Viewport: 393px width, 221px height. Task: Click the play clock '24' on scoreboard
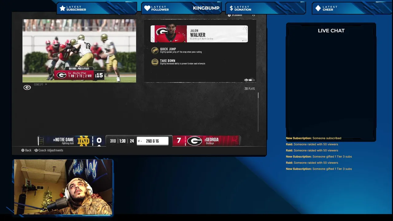[132, 141]
